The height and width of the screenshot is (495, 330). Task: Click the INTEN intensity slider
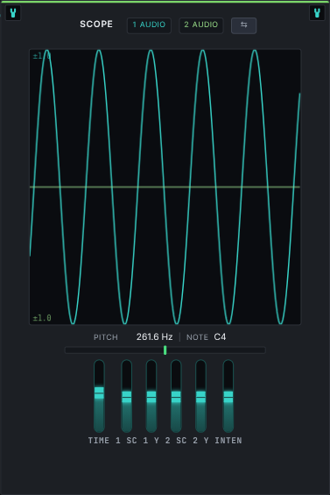click(228, 396)
